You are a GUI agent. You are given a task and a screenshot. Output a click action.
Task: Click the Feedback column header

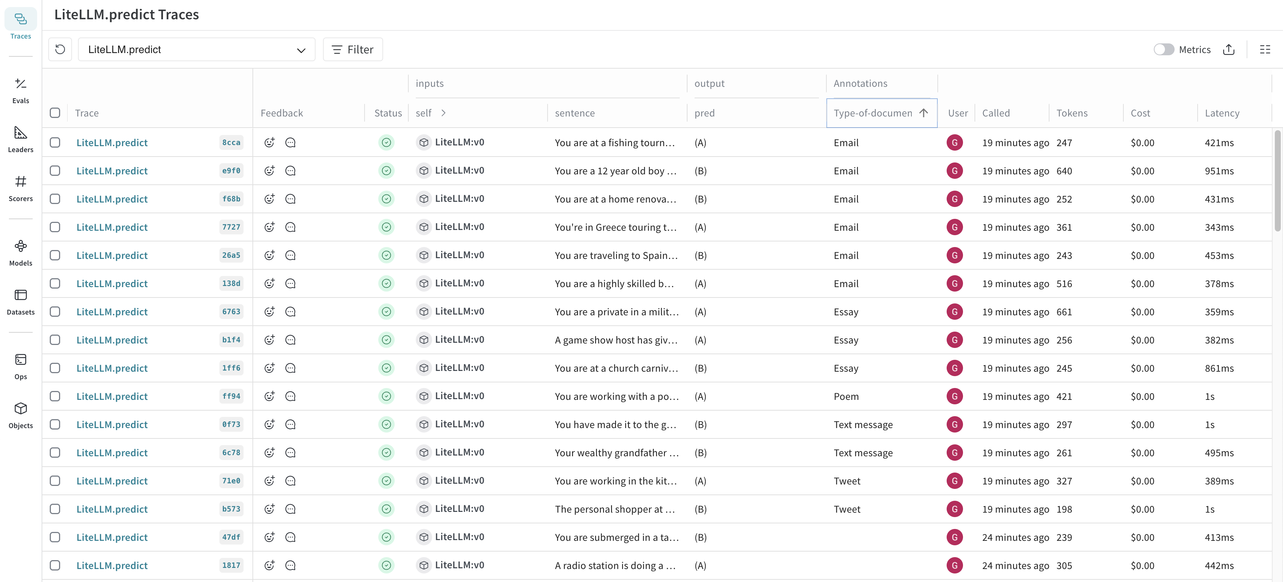(x=281, y=113)
